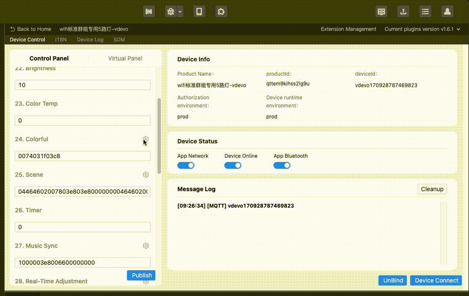Select the Virtual Panel tab
The width and height of the screenshot is (469, 296).
[x=125, y=58]
